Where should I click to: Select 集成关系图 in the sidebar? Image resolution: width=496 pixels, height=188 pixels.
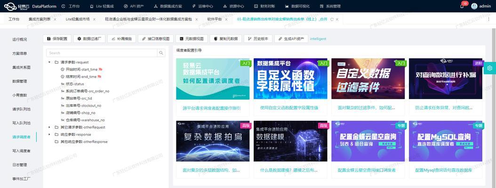22,67
